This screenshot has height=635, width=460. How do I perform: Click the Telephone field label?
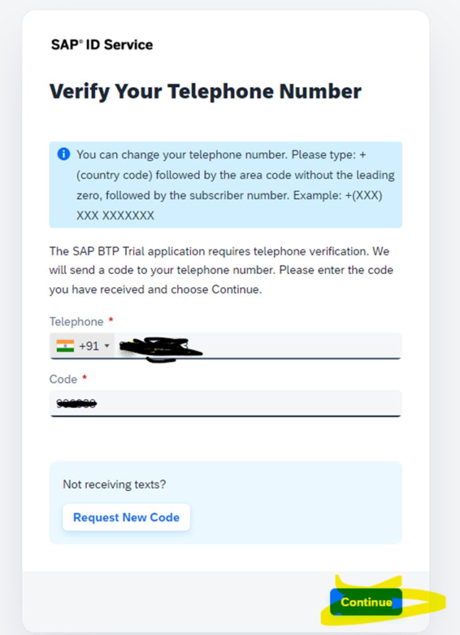(76, 322)
